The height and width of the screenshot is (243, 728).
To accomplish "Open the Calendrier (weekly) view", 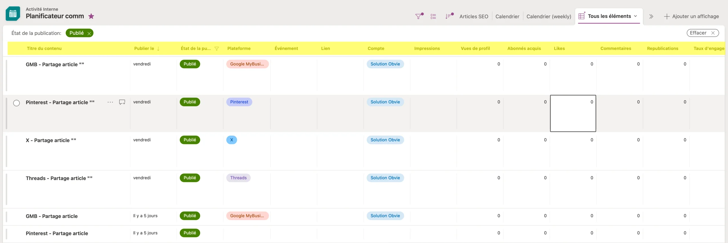I will pyautogui.click(x=549, y=16).
